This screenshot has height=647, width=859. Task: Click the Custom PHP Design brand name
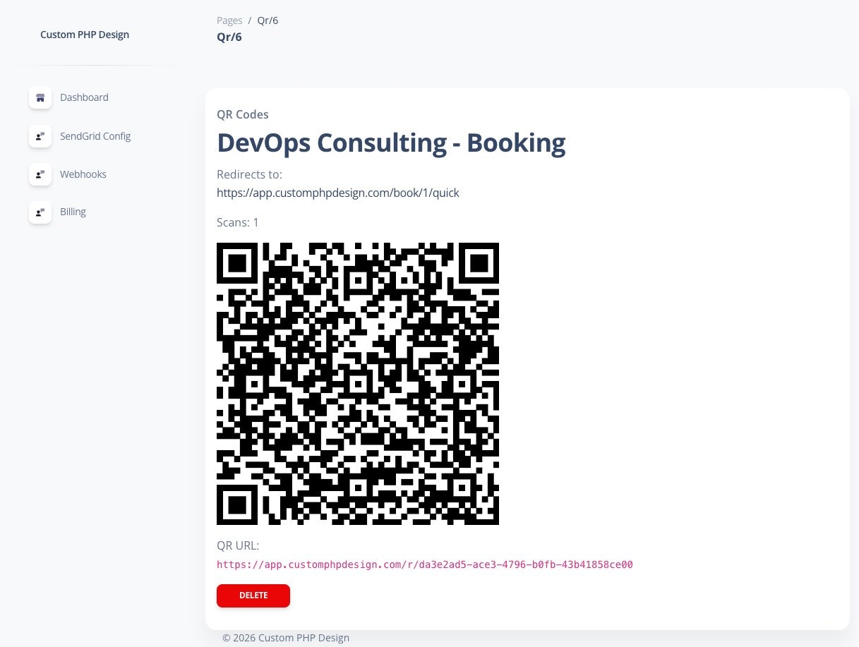coord(85,34)
